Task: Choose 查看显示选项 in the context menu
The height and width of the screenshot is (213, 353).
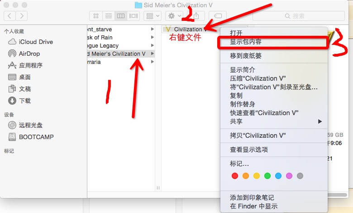Action: pos(274,150)
